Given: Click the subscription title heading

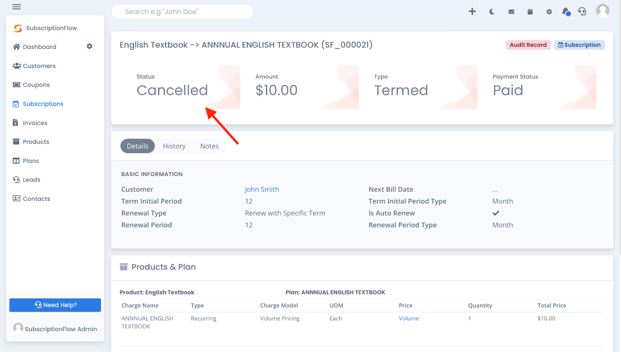Looking at the screenshot, I should point(246,45).
